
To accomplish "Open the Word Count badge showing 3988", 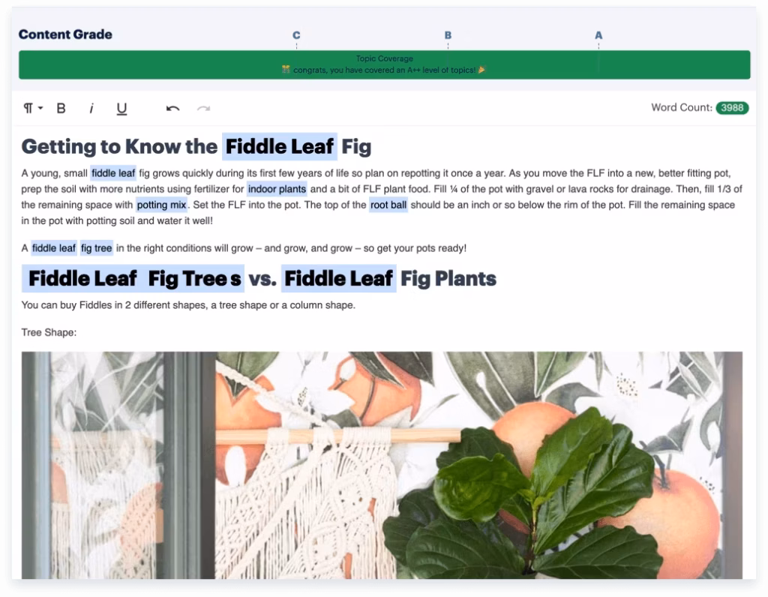I will click(731, 107).
